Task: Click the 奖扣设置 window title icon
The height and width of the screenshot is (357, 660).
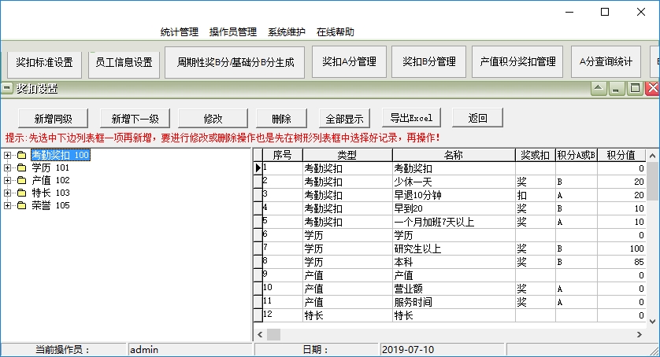Action: click(x=6, y=89)
